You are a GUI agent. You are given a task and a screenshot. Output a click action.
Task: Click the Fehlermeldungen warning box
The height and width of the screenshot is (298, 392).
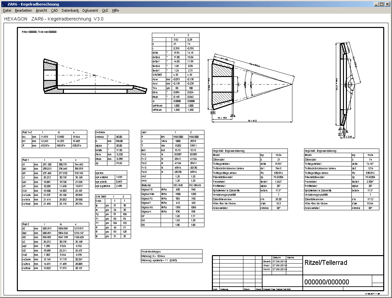pyautogui.click(x=171, y=256)
